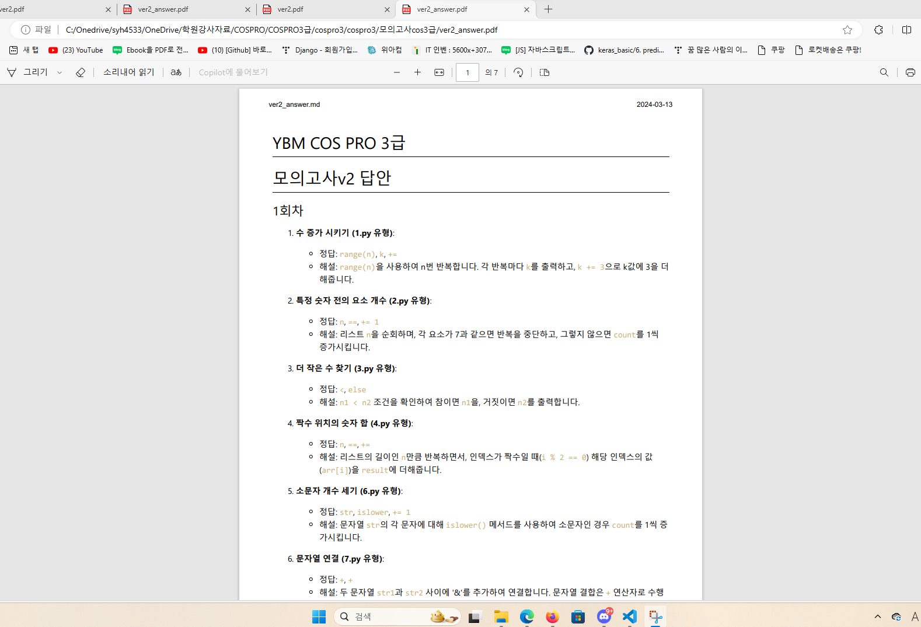Open the PDF search (find) tool

pyautogui.click(x=884, y=72)
